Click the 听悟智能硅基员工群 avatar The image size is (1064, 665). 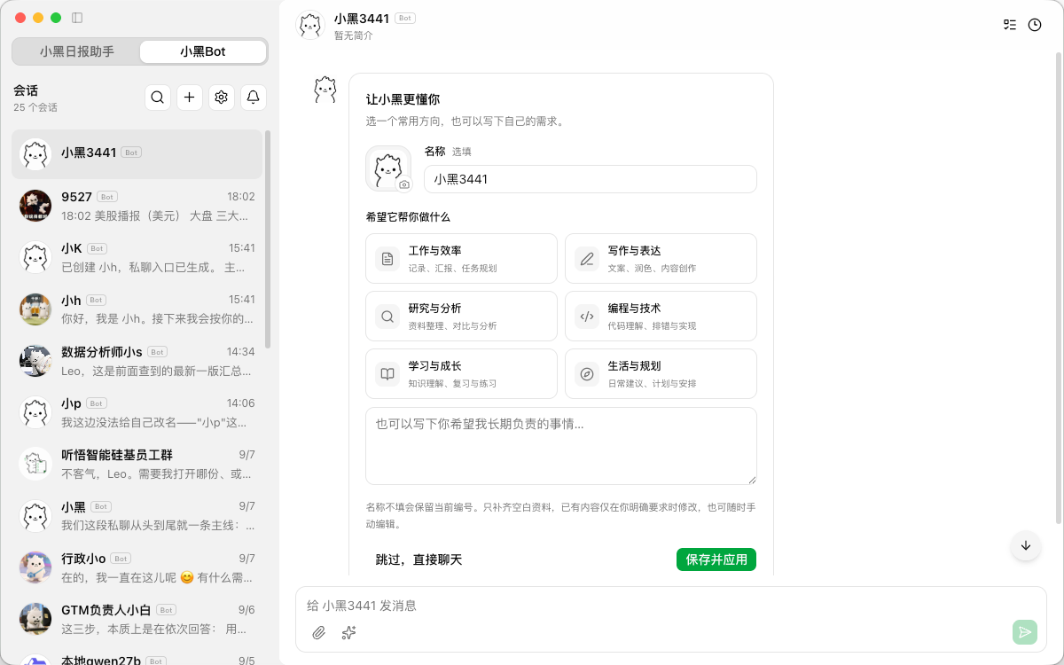coord(35,464)
